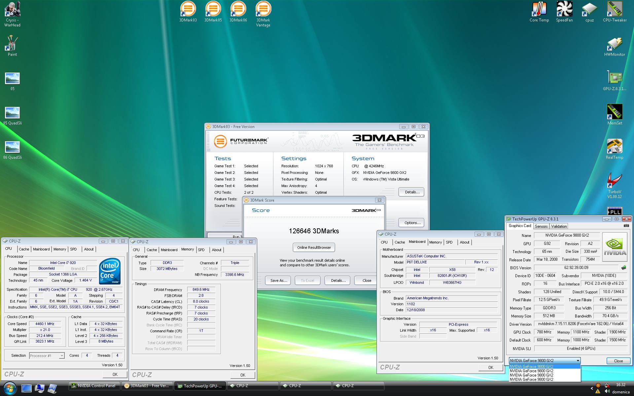This screenshot has width=634, height=396.
Task: Open the 05 image file on desktop
Action: 13,81
